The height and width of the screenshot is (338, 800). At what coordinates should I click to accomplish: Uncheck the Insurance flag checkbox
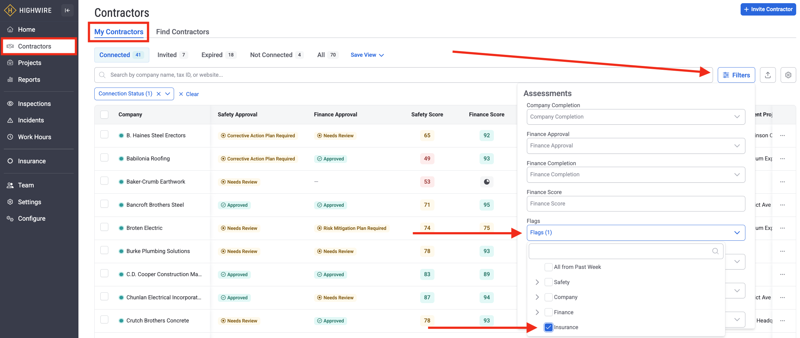click(x=548, y=327)
